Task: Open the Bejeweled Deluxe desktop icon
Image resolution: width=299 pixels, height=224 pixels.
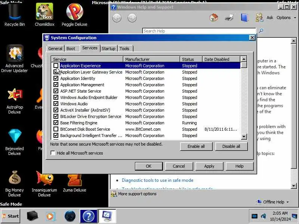Action: (x=15, y=142)
